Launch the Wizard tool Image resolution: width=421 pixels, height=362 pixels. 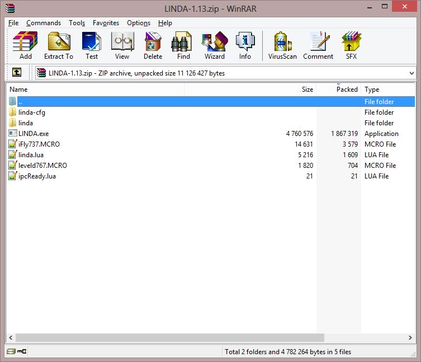click(215, 45)
